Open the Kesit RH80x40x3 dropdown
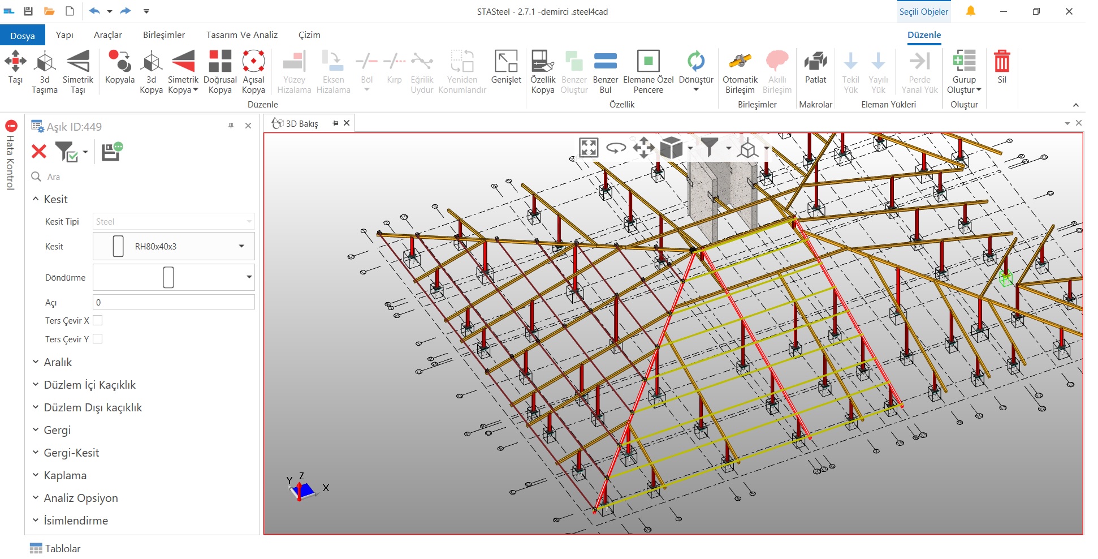Viewport: 1098px width, 559px height. (241, 246)
